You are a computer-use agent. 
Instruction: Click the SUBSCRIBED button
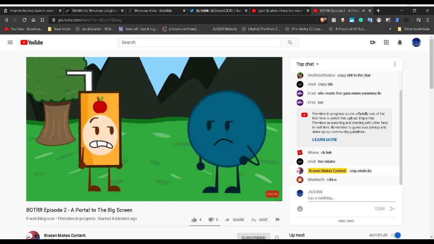[x=253, y=238]
